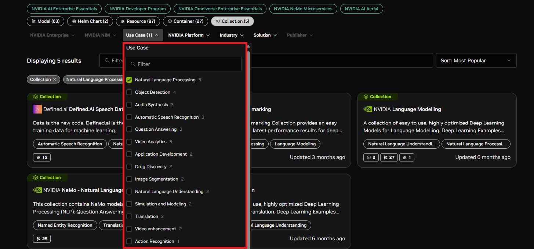Open the NVIDIA Enterprise dropdown
Image resolution: width=534 pixels, height=249 pixels.
click(x=52, y=35)
